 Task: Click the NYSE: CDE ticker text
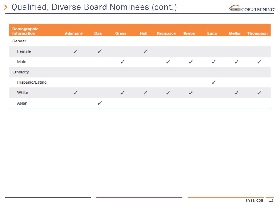click(254, 201)
